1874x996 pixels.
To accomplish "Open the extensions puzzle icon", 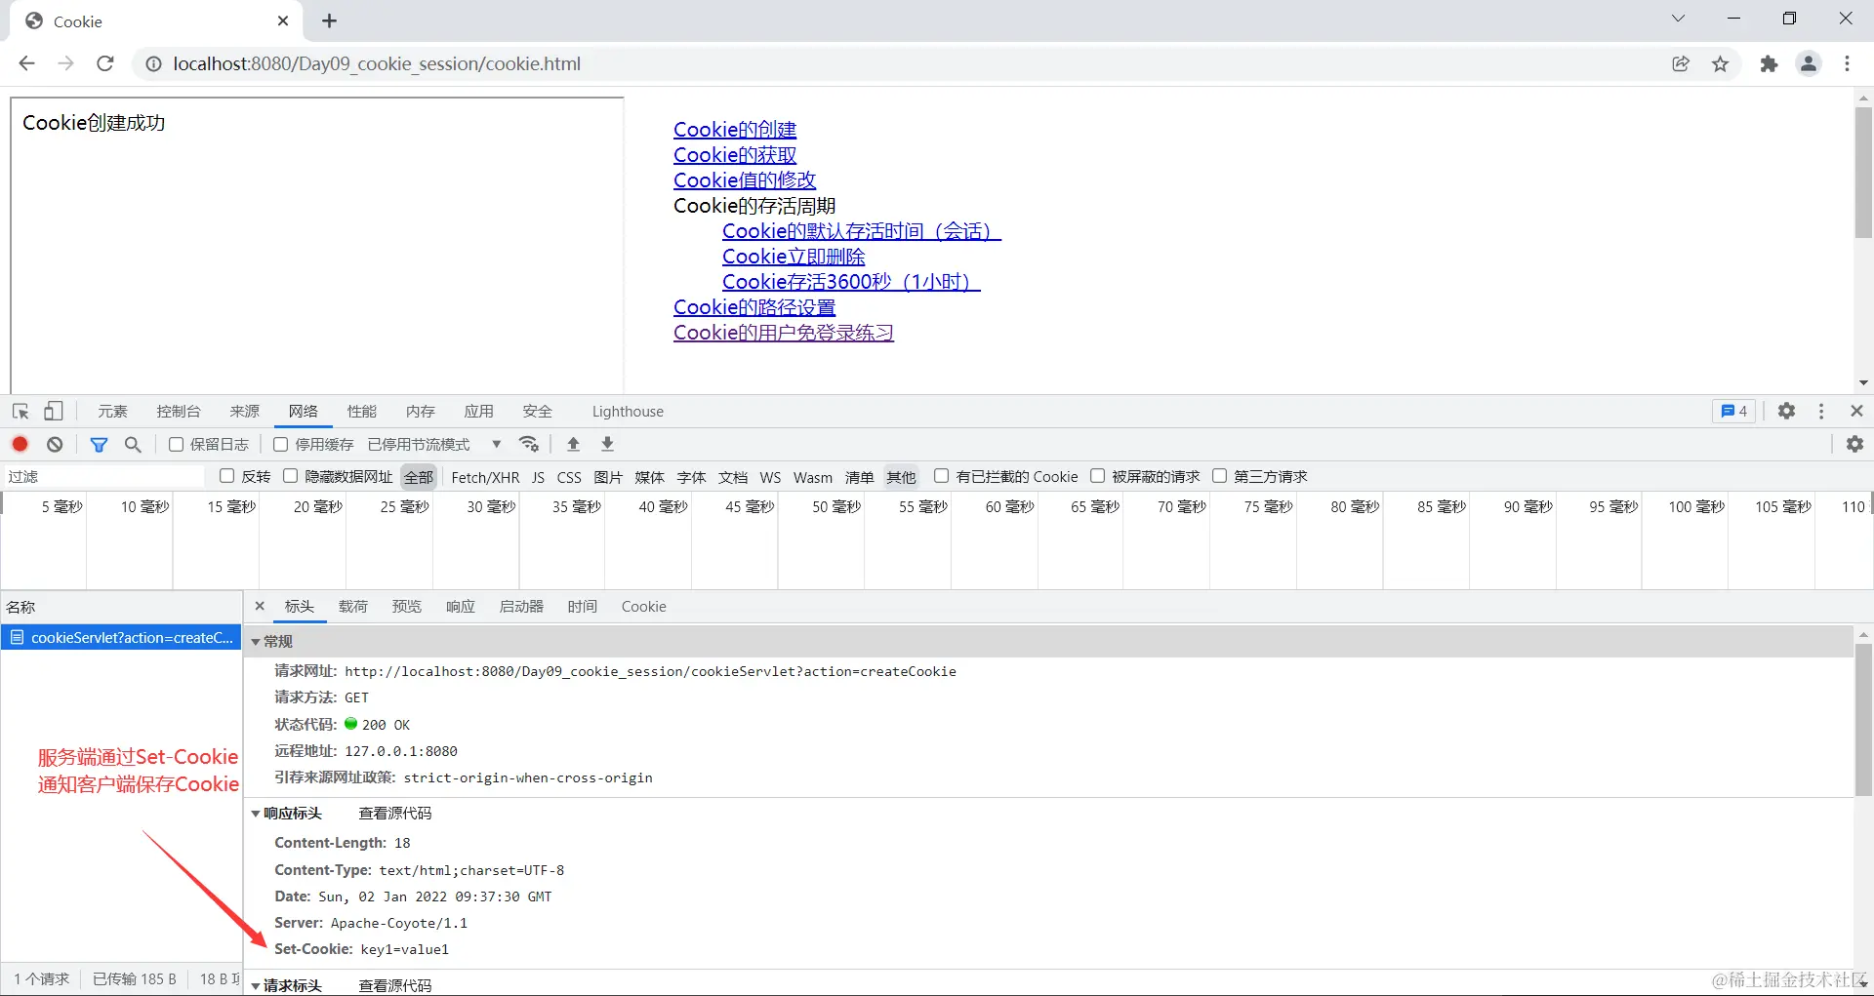I will 1769,63.
